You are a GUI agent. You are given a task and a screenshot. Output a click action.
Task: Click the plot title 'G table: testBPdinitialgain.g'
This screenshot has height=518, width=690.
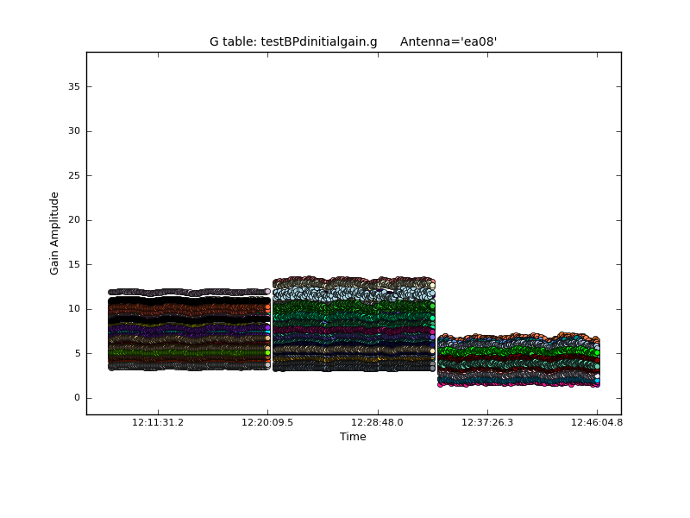pos(293,41)
